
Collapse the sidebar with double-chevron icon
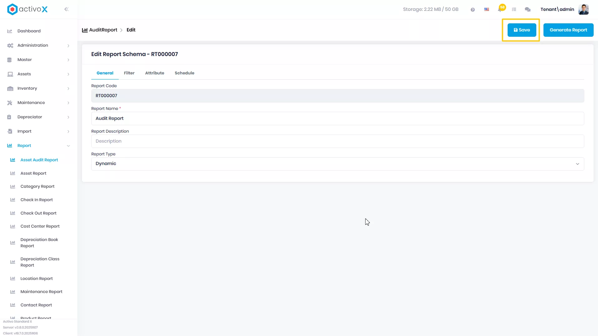66,9
